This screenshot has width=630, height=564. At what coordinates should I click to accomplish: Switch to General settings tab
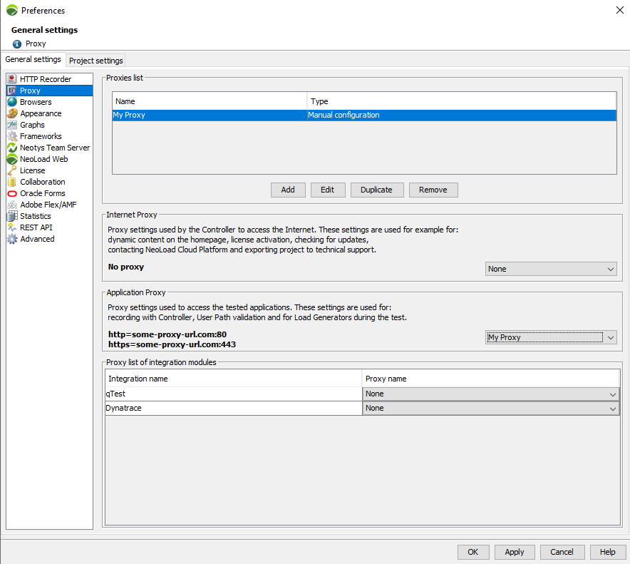pyautogui.click(x=33, y=60)
